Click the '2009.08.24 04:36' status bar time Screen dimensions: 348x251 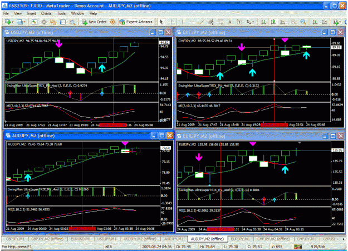point(156,247)
